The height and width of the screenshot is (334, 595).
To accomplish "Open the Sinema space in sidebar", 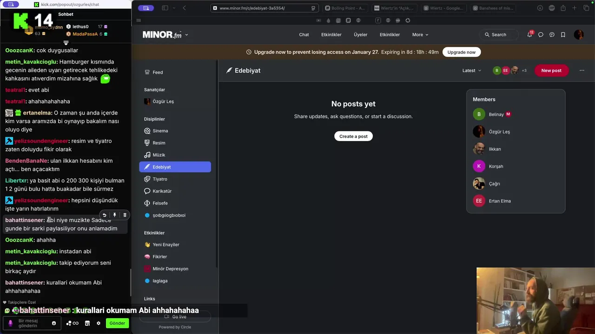I will 175,131.
